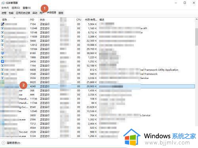Click the 简略信息 up-arrow circle icon

pos(4,143)
